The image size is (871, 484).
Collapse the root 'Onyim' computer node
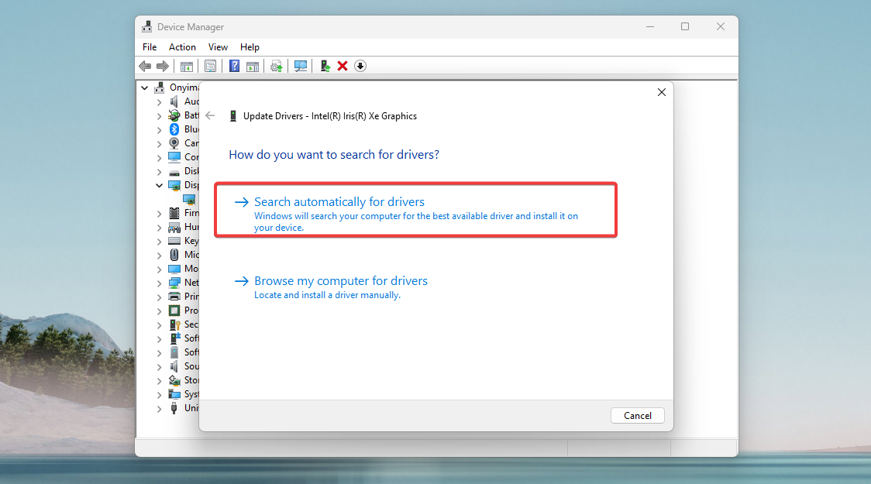[x=144, y=88]
